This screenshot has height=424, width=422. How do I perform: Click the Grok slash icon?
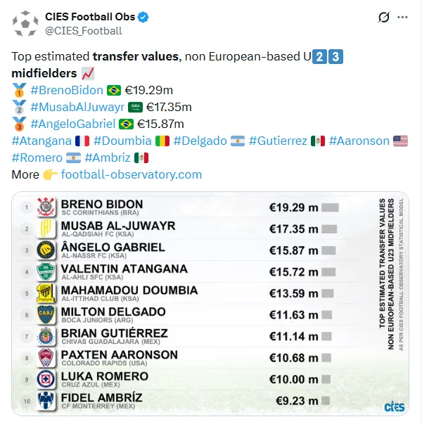pyautogui.click(x=384, y=17)
